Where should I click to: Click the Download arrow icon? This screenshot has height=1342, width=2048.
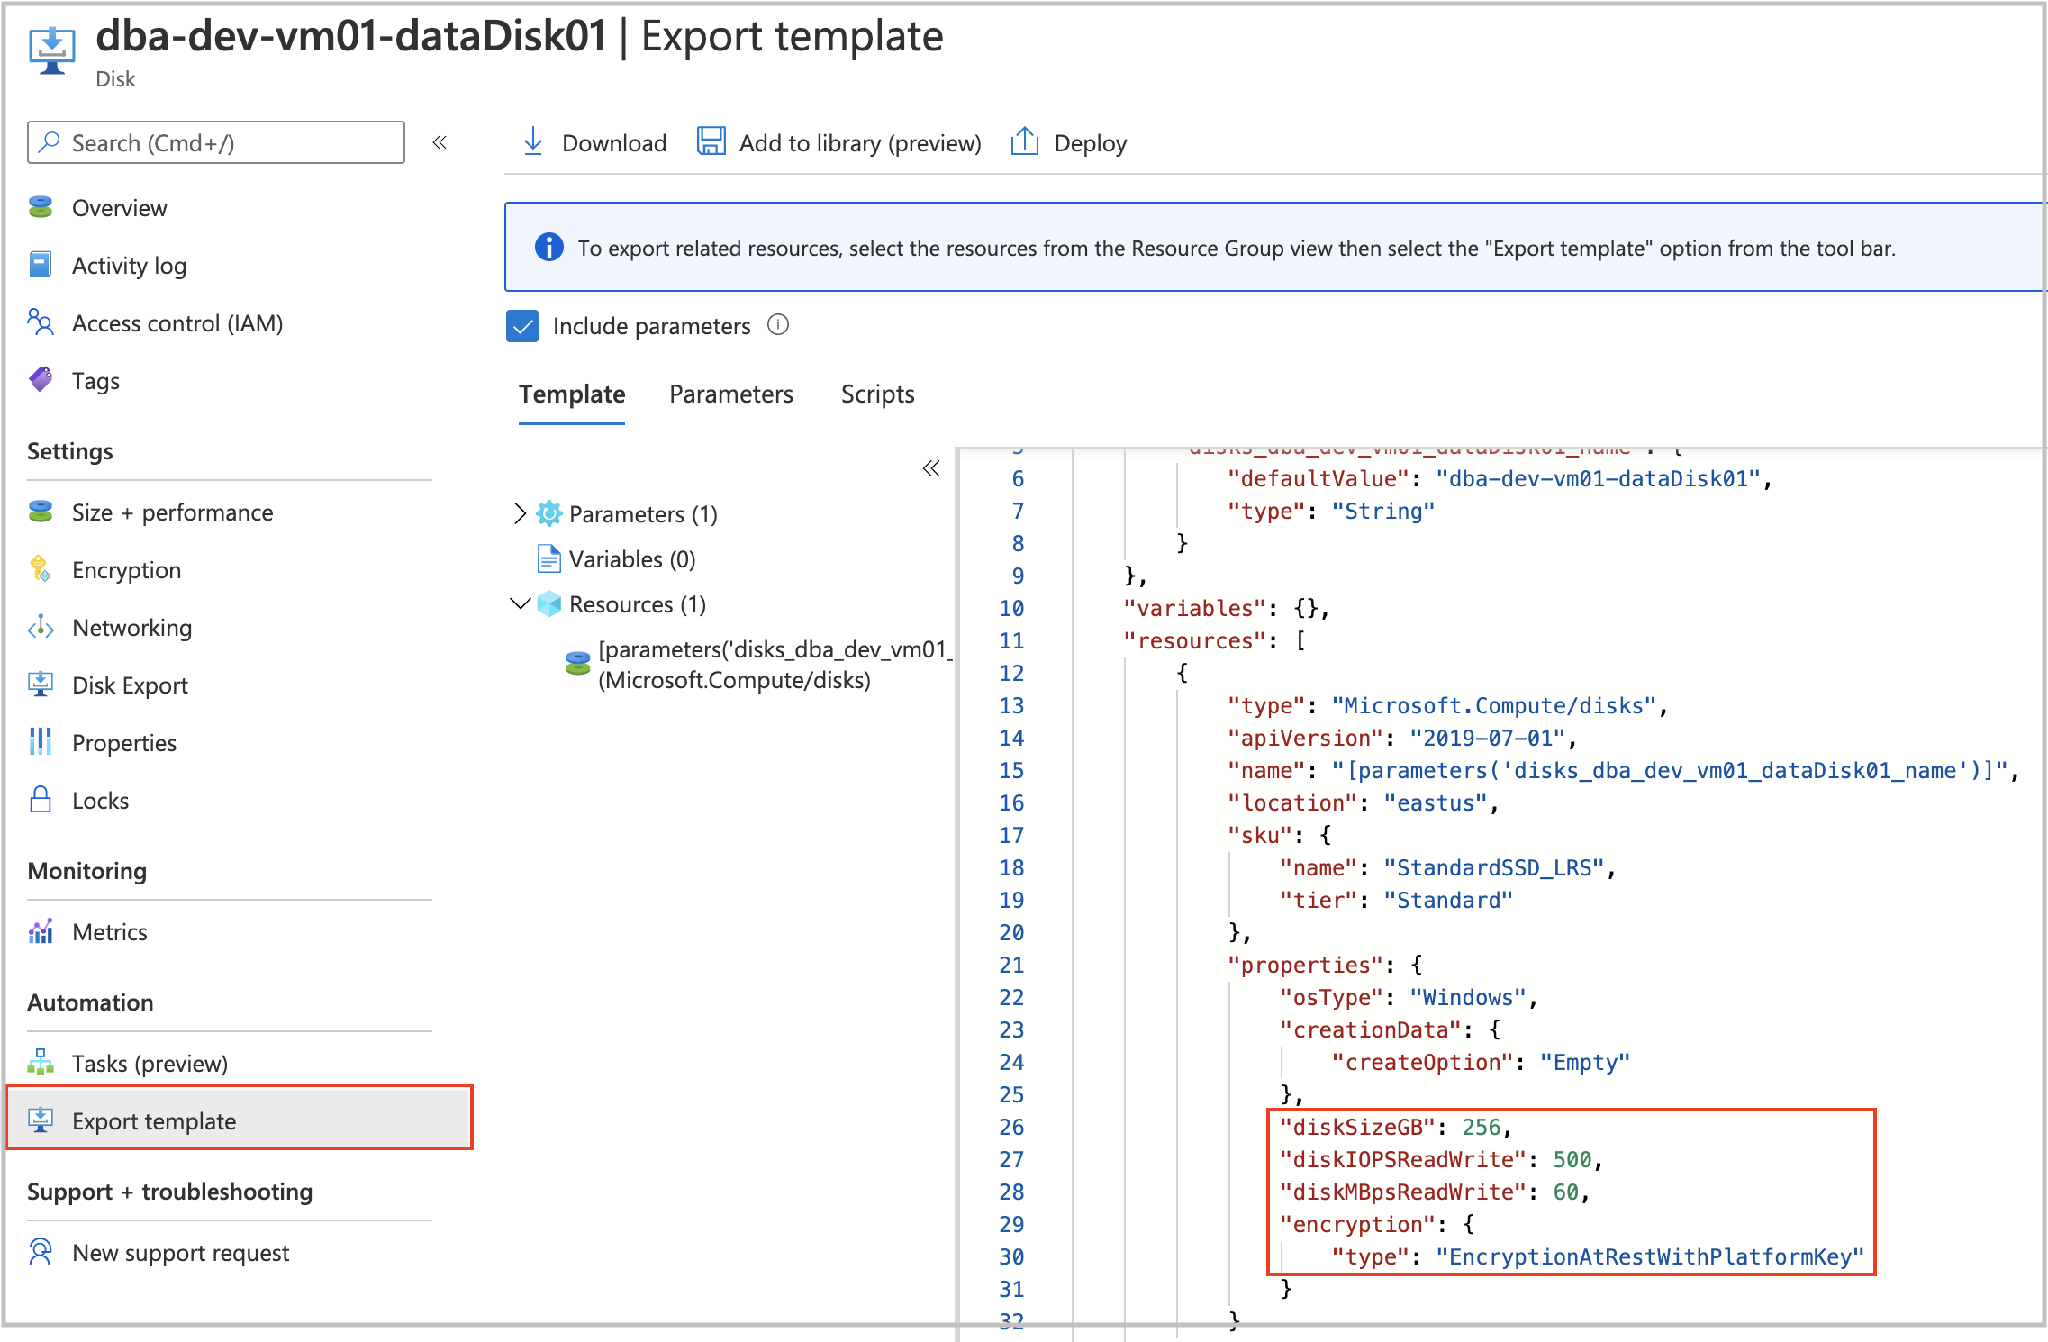[533, 141]
